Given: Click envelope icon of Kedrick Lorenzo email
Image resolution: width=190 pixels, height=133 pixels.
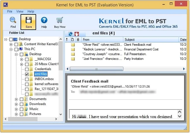Looking at the screenshot, I should point(73,49).
